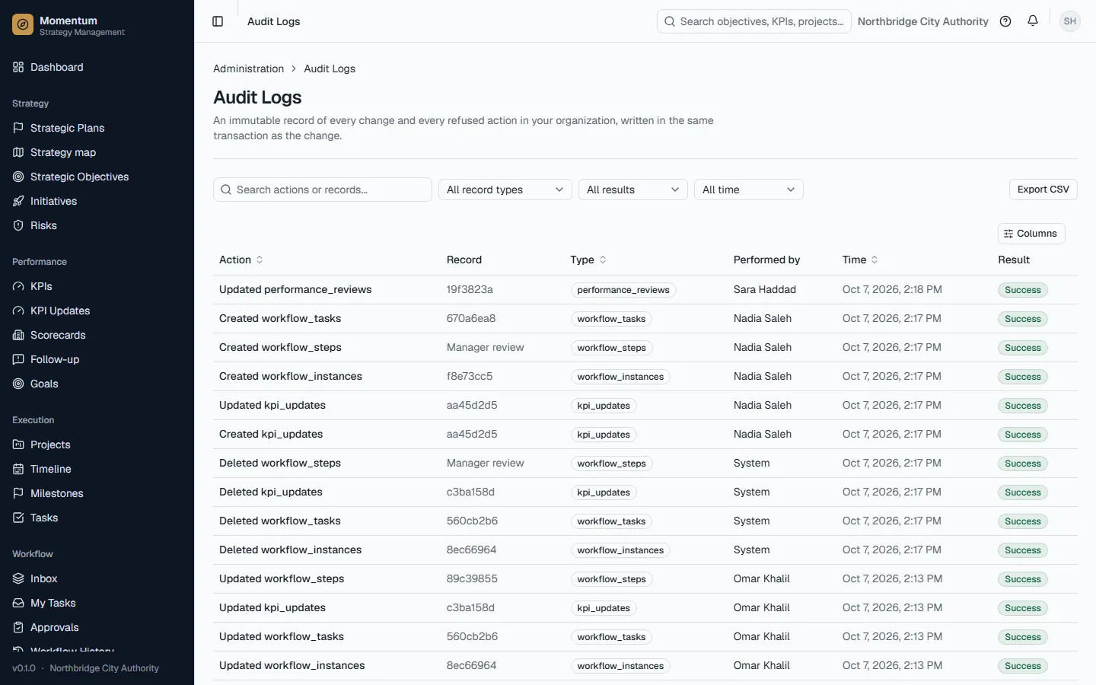Open Milestones in sidebar
The height and width of the screenshot is (685, 1096).
tap(57, 493)
